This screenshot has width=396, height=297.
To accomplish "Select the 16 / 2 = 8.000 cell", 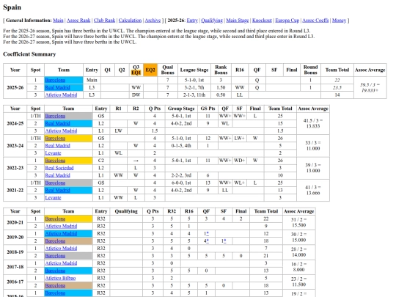I will (298, 267).
